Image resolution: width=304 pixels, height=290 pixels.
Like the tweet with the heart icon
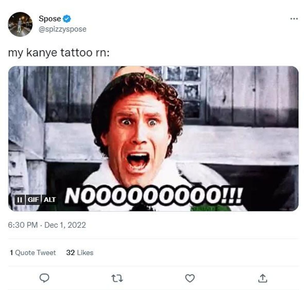190,278
